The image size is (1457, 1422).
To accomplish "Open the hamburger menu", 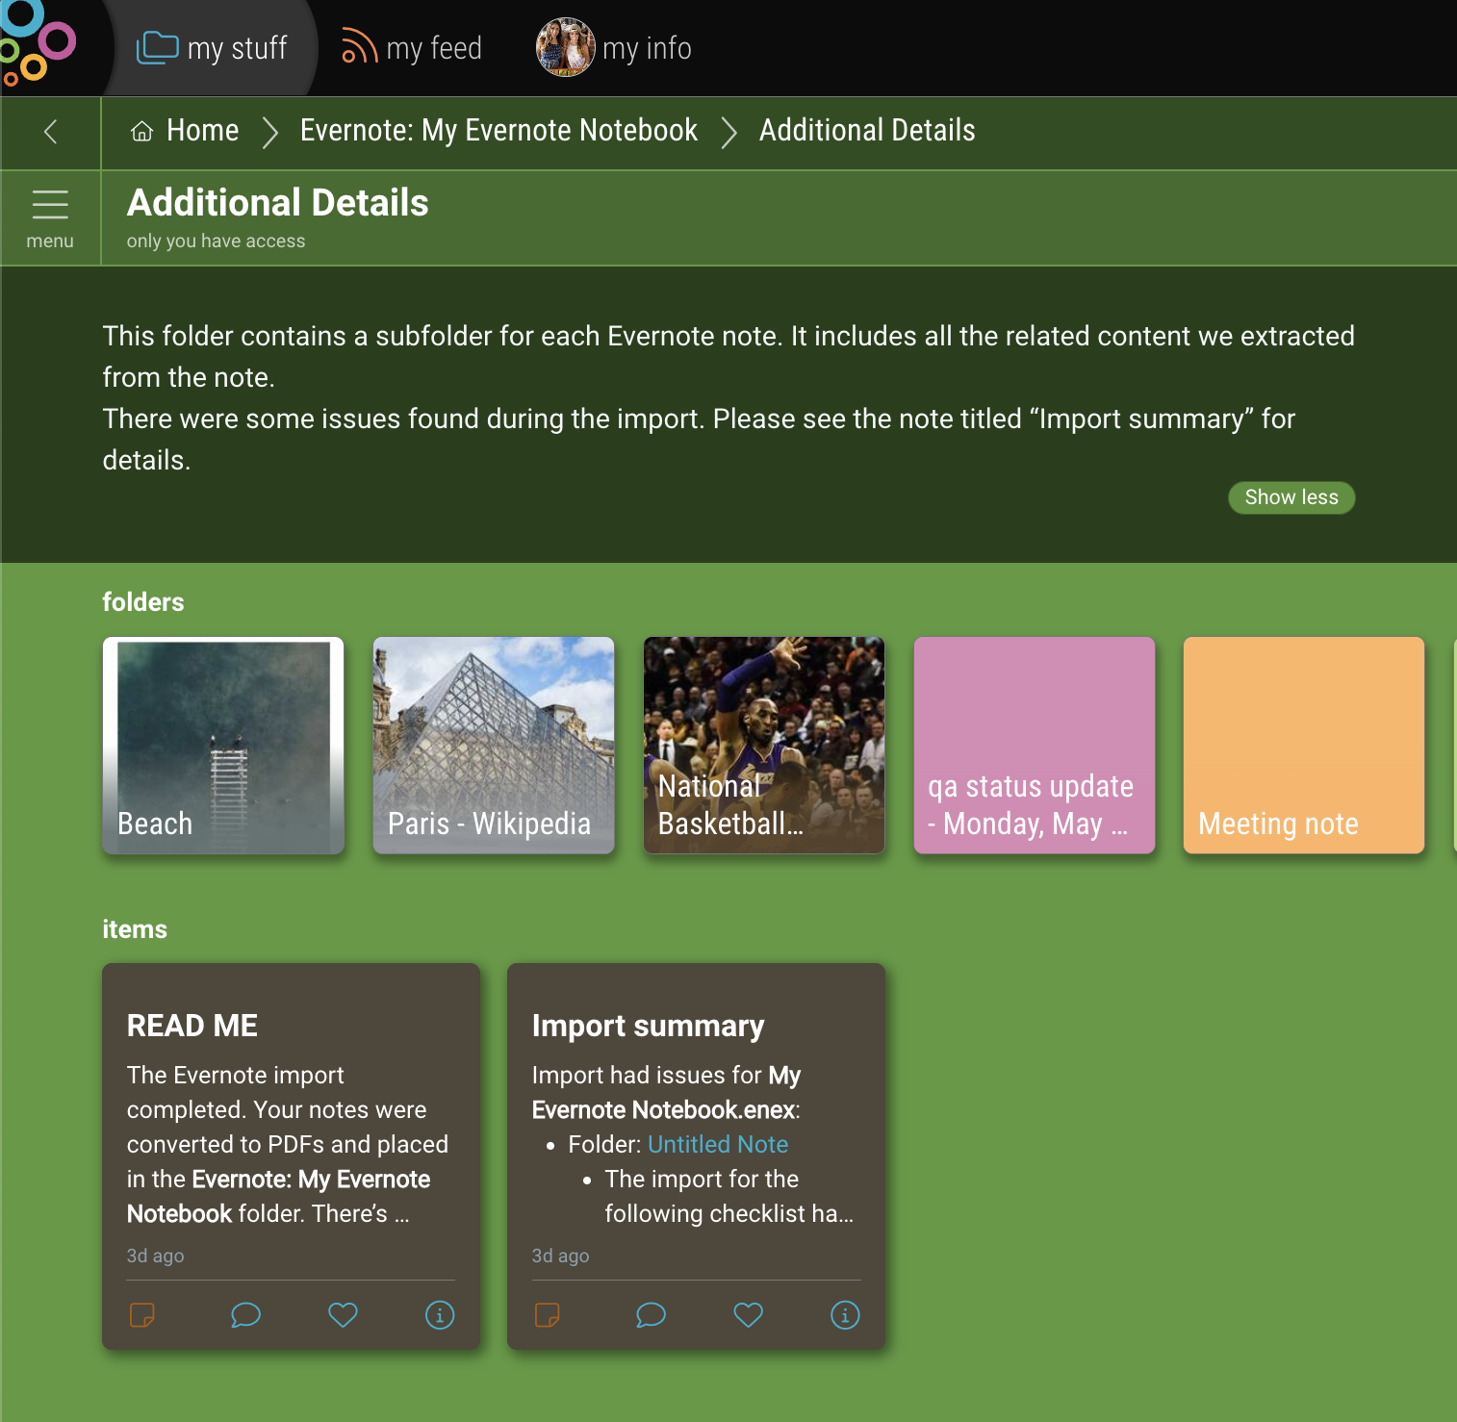I will (x=50, y=218).
